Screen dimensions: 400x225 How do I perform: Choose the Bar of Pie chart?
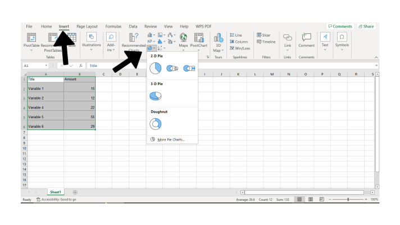(x=189, y=68)
